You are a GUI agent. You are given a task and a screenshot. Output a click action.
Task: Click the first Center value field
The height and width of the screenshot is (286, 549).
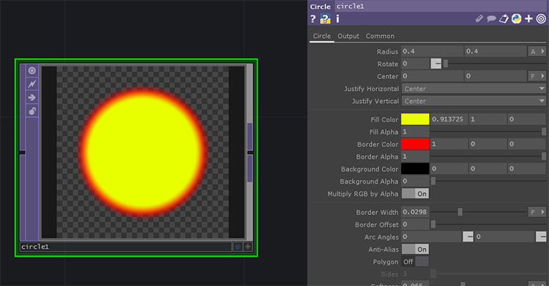click(x=433, y=76)
